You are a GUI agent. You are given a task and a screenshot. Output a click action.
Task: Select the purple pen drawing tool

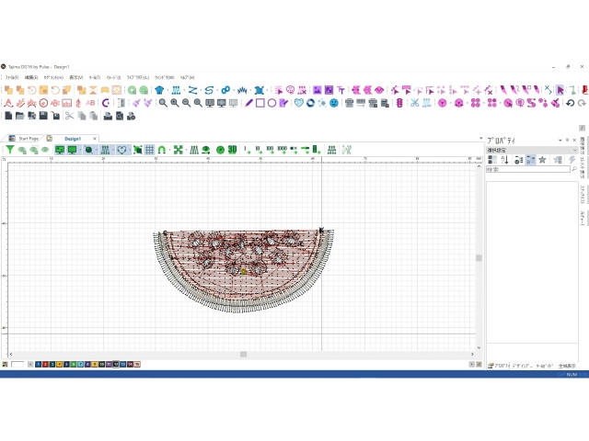(248, 103)
